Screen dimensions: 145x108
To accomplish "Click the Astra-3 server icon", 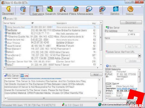I will click(6, 52).
